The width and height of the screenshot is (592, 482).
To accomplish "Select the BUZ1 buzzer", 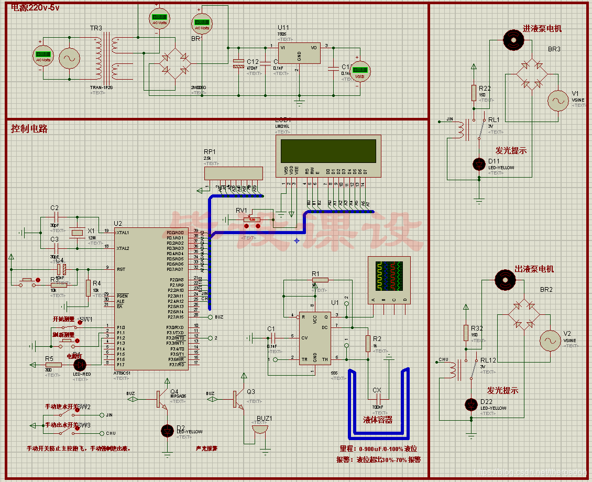I will click(260, 430).
